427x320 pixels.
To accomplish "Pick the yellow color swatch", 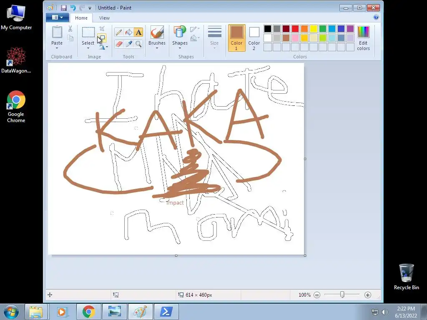I will point(314,29).
